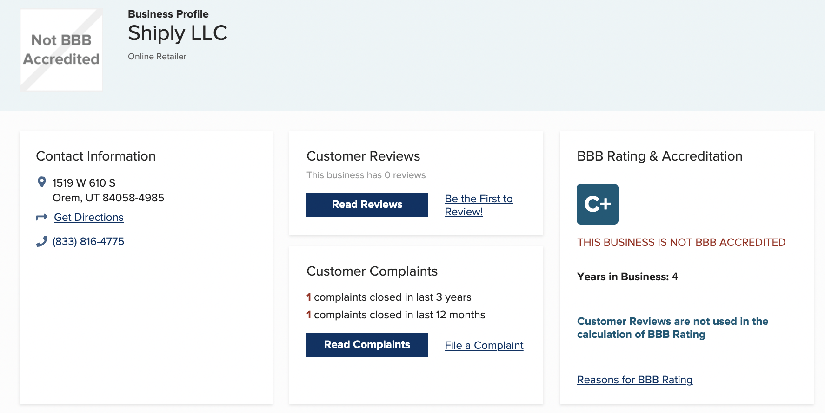Image resolution: width=825 pixels, height=413 pixels.
Task: Click the Customer Complaints heading
Action: 372,271
